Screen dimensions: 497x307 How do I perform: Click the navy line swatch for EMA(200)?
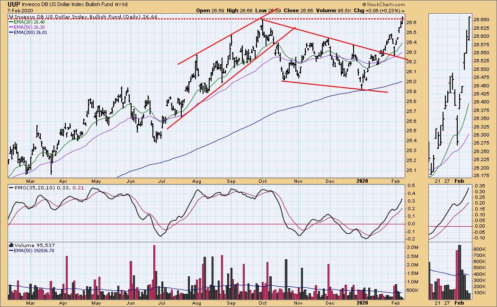(11, 32)
